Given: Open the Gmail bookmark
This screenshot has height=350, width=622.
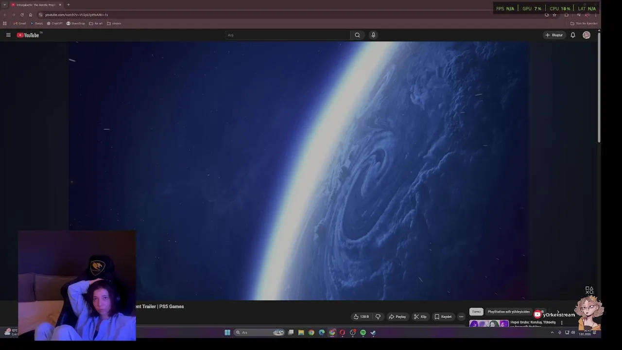Looking at the screenshot, I should (20, 23).
